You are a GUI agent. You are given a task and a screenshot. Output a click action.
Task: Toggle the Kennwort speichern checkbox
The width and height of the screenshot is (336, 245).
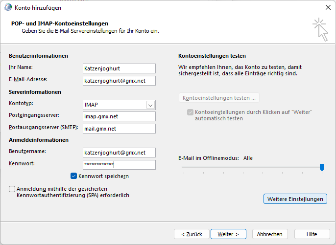(73, 176)
